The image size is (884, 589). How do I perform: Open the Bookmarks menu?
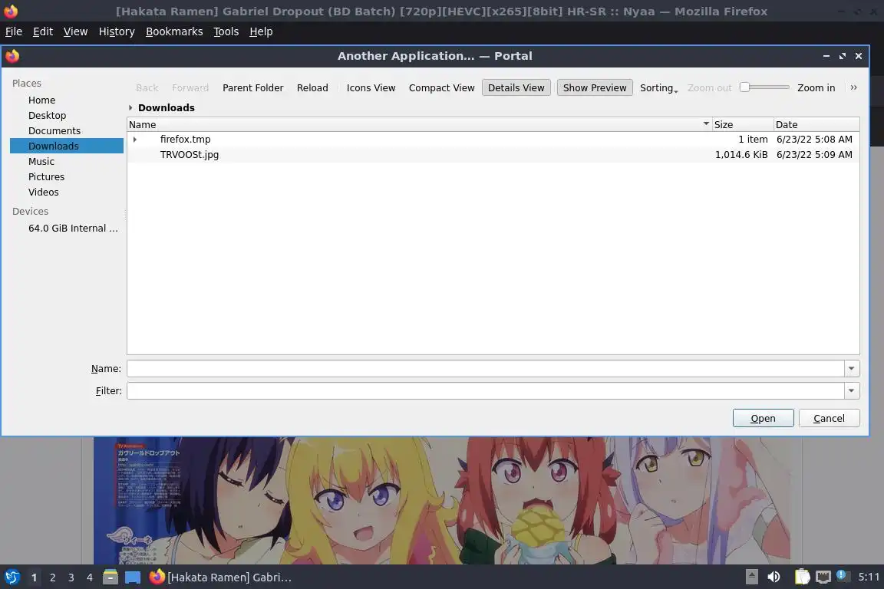[x=174, y=31]
